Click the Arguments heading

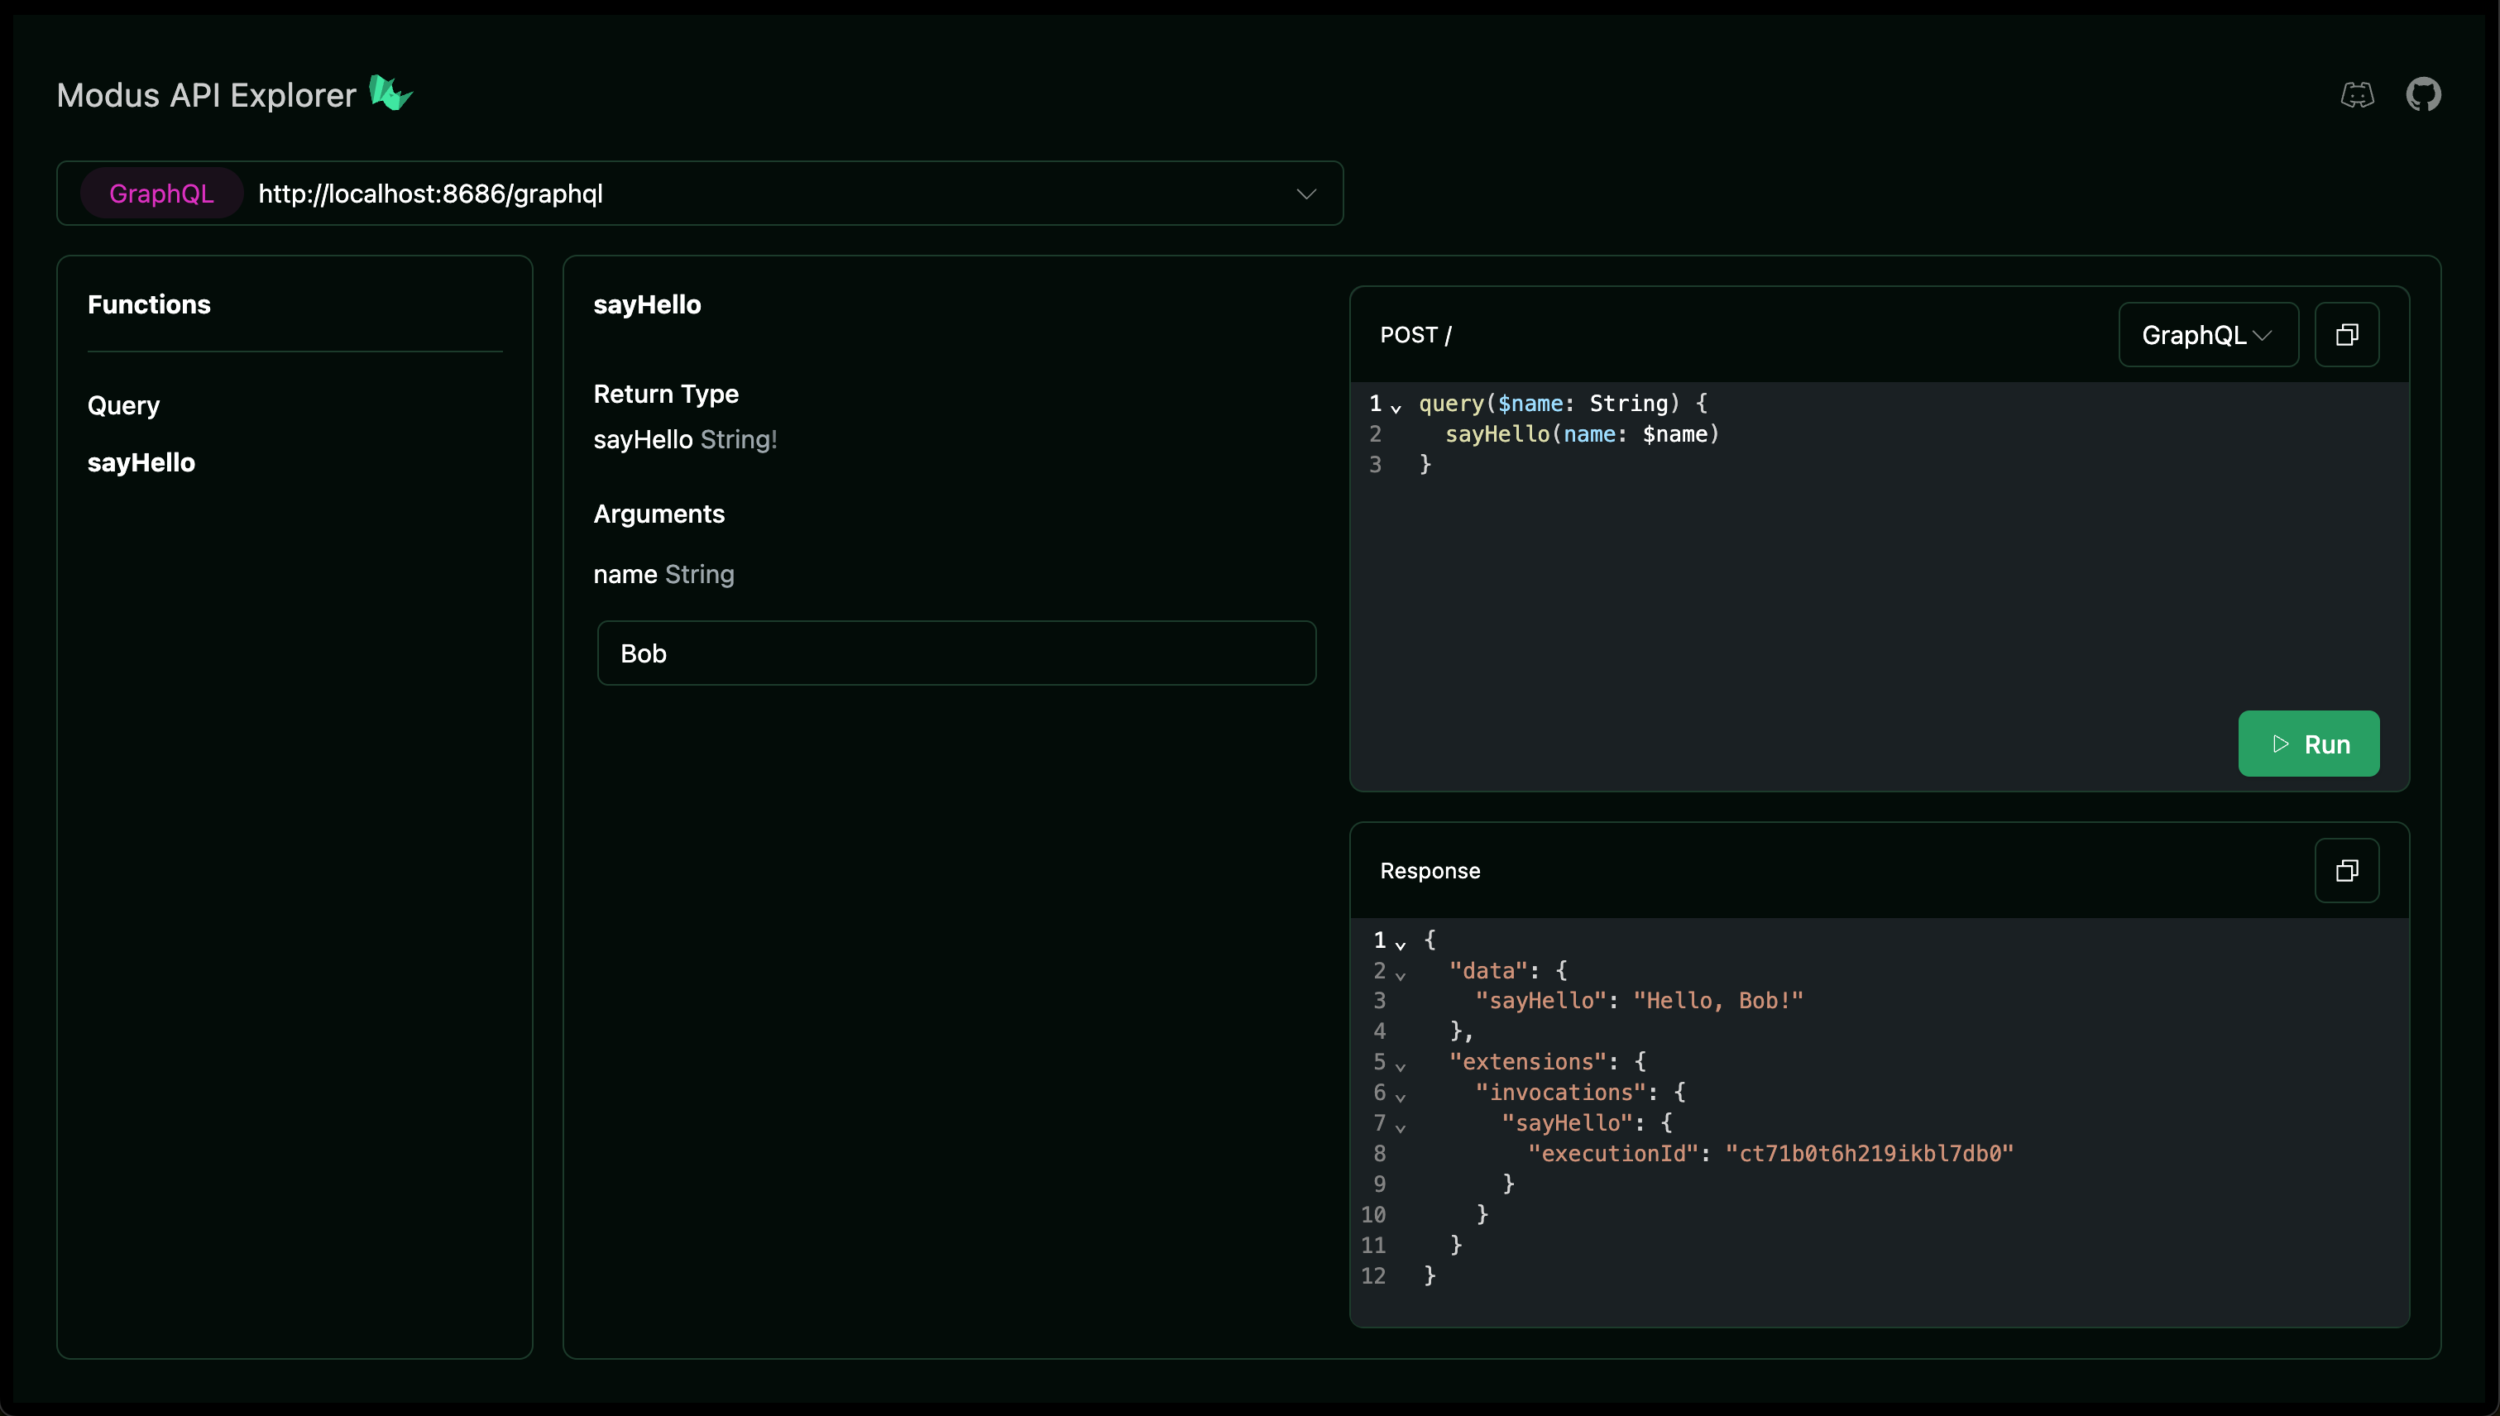pyautogui.click(x=659, y=514)
